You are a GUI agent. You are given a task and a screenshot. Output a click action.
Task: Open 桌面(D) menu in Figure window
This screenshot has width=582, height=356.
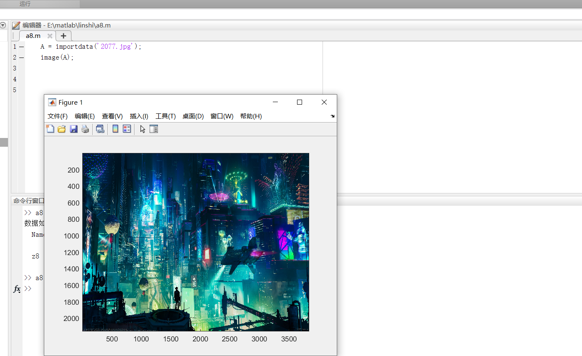193,116
